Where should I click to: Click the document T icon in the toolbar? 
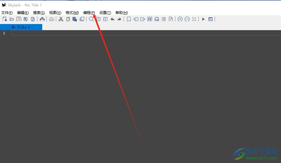tap(171, 19)
